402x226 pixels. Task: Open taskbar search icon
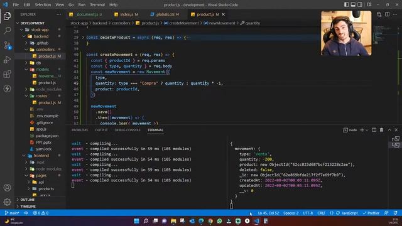[146, 221]
